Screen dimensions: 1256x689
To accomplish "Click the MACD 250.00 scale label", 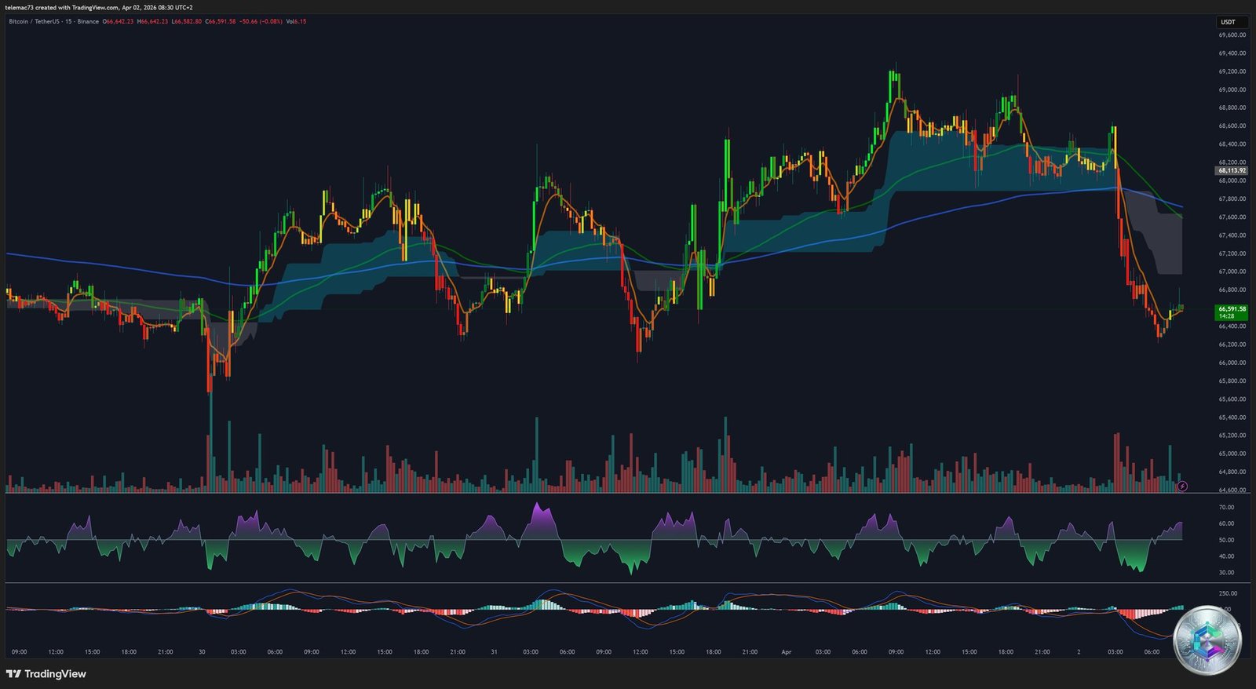I will (1229, 593).
